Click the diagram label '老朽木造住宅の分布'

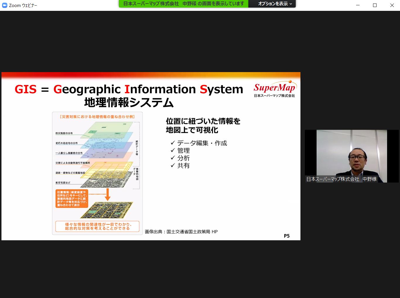point(67,143)
